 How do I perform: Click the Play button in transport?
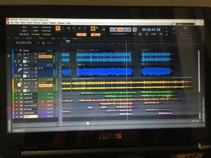pyautogui.click(x=120, y=30)
